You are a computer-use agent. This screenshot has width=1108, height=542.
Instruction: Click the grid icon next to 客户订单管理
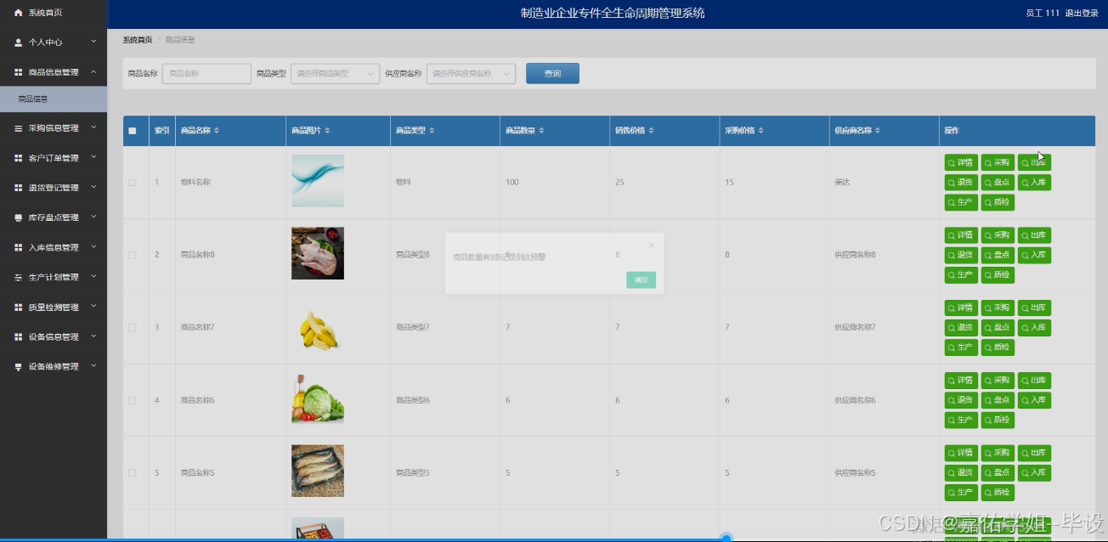point(19,158)
